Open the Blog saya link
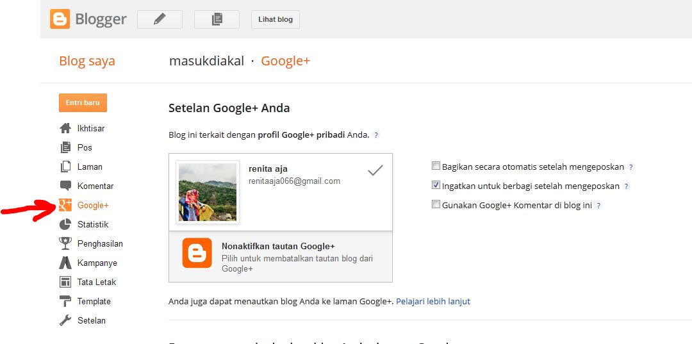 tap(87, 61)
